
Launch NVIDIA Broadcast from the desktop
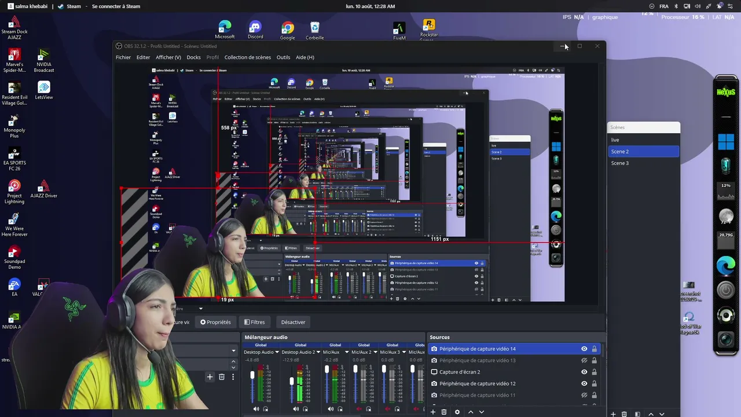point(44,61)
